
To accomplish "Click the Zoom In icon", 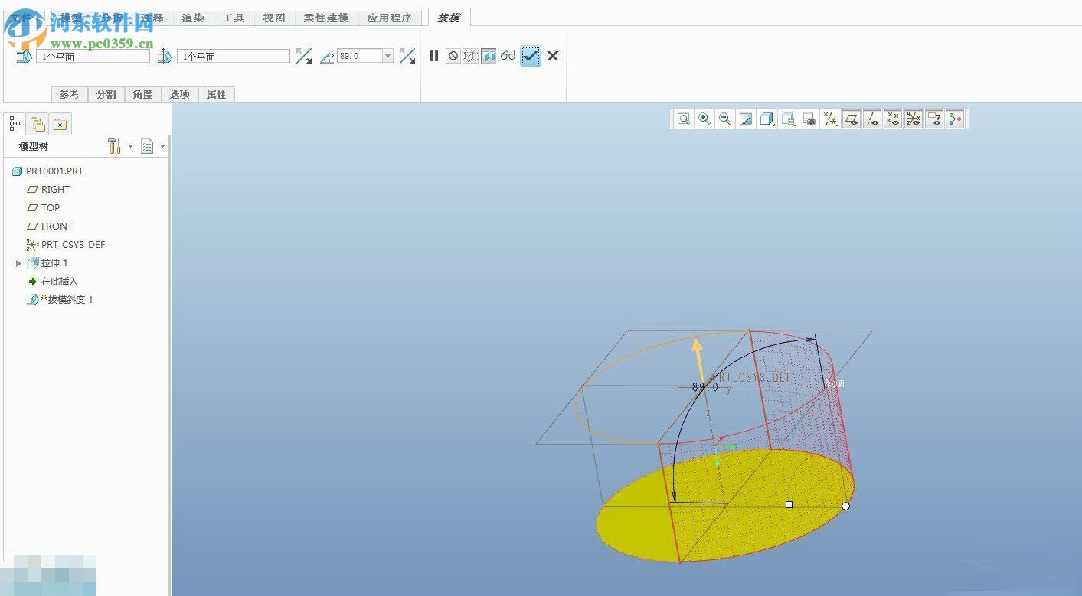I will (704, 119).
